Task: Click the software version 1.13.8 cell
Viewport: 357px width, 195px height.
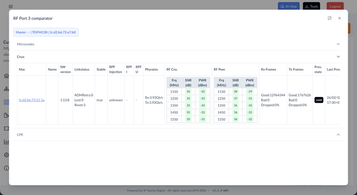Action: coord(65,100)
